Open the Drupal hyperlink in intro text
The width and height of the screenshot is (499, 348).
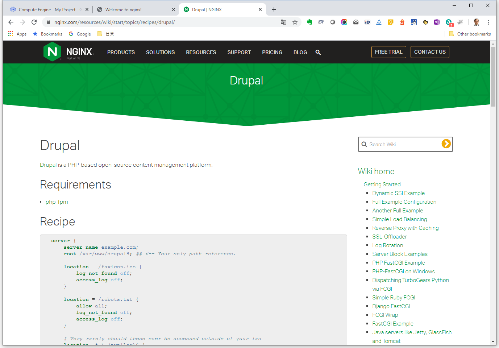(48, 165)
